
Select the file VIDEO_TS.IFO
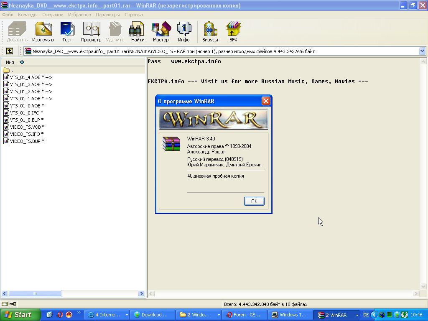coord(23,134)
